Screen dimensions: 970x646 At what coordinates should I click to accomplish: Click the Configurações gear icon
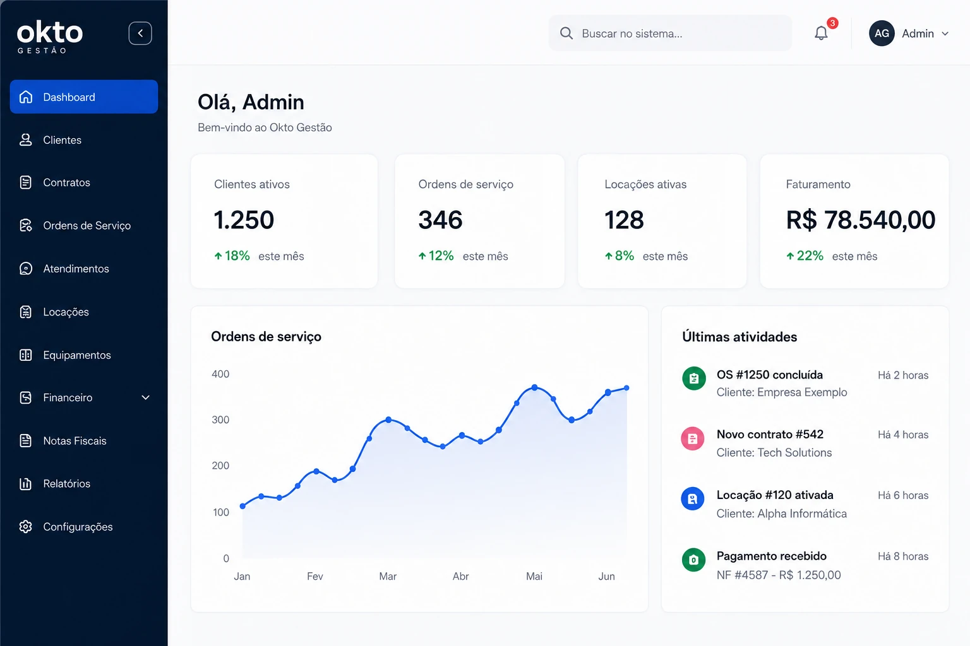click(26, 526)
